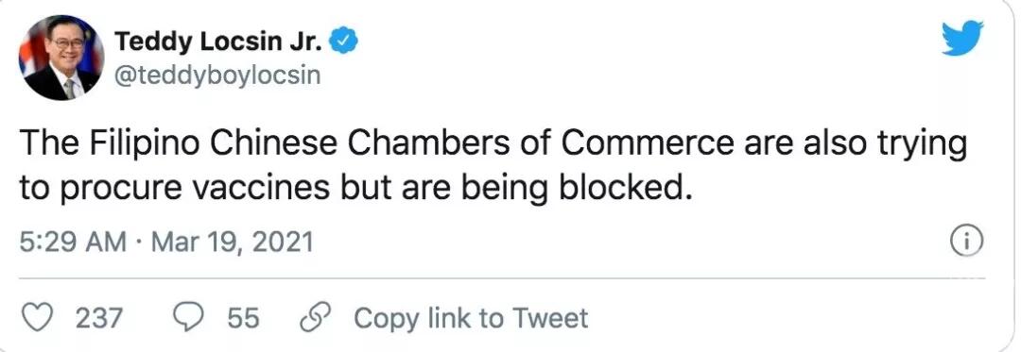Click the blue verified checkmark badge
1021x352 pixels.
click(343, 42)
